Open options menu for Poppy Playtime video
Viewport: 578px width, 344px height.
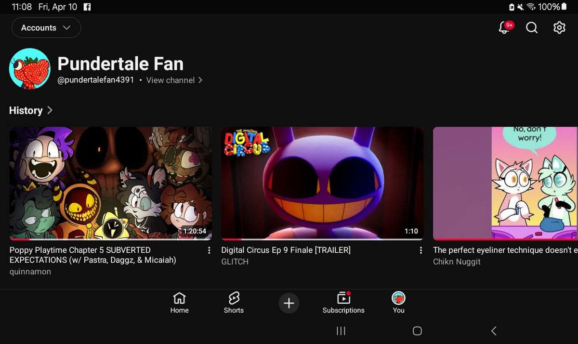click(x=209, y=250)
